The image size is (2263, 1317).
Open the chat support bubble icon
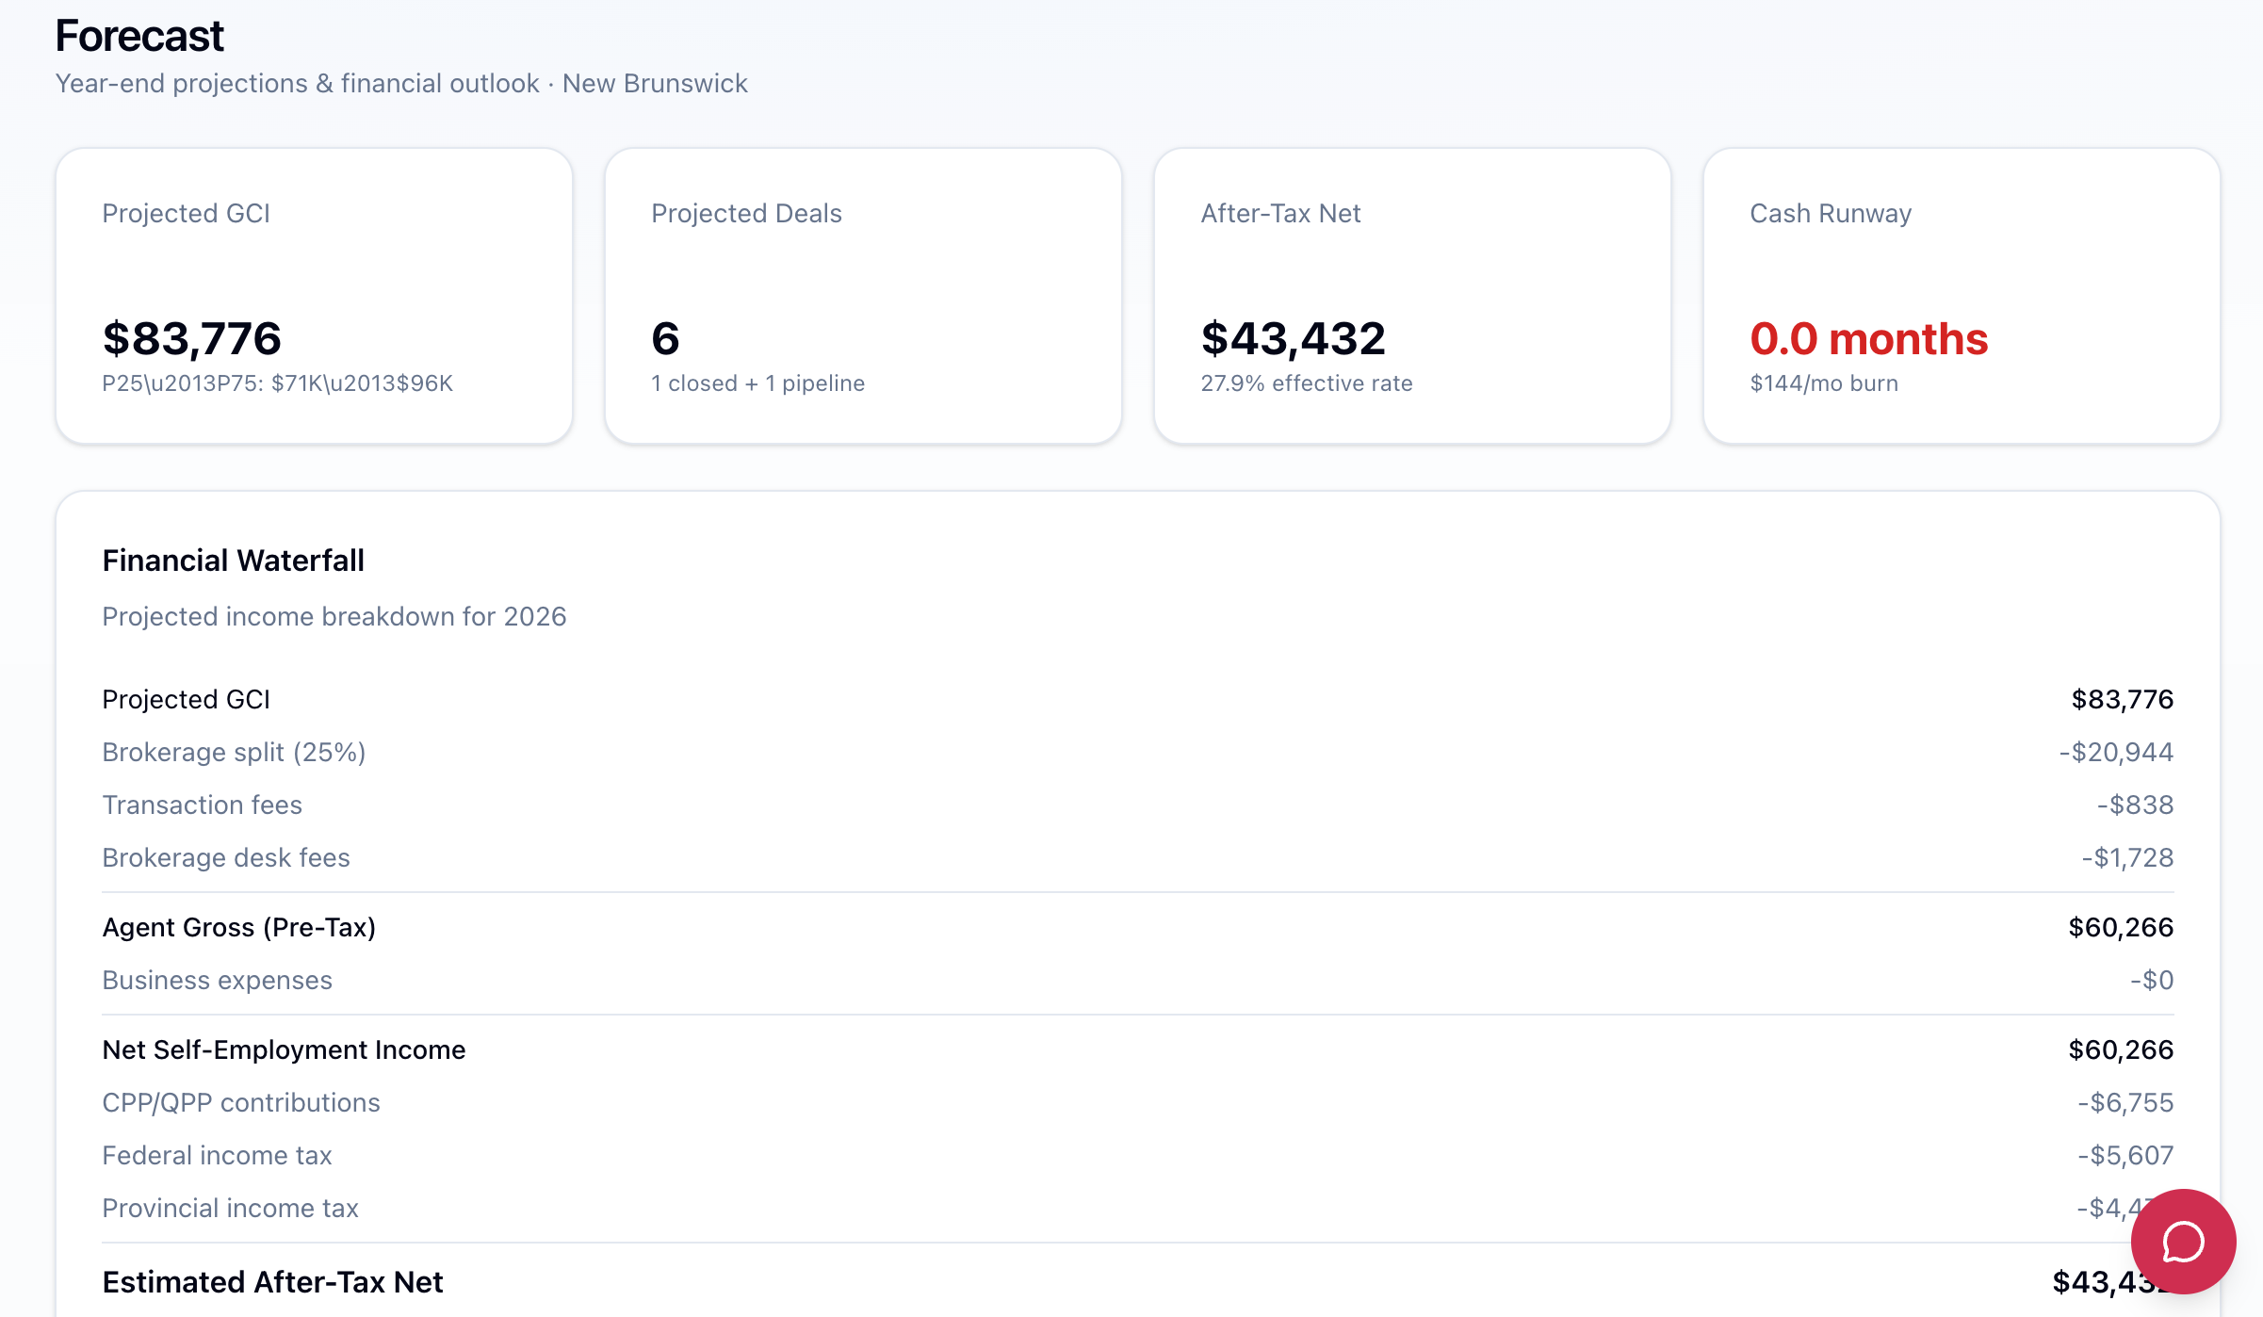[2182, 1242]
